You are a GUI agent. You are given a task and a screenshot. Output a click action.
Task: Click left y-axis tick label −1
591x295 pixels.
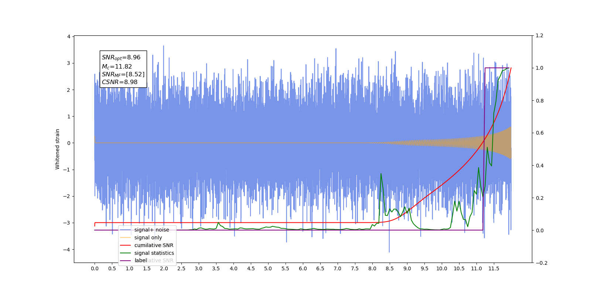click(x=66, y=170)
